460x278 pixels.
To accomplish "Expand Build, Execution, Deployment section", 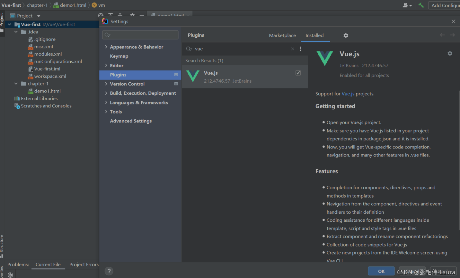I will pyautogui.click(x=106, y=93).
